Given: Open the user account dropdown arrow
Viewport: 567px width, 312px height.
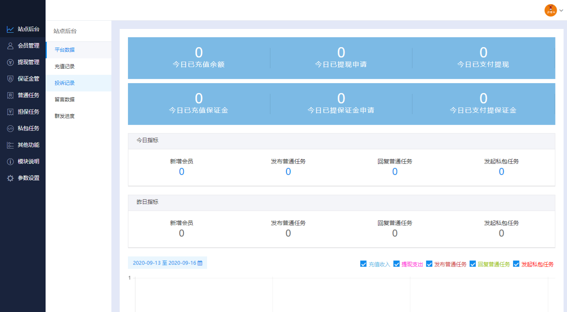Looking at the screenshot, I should [562, 10].
